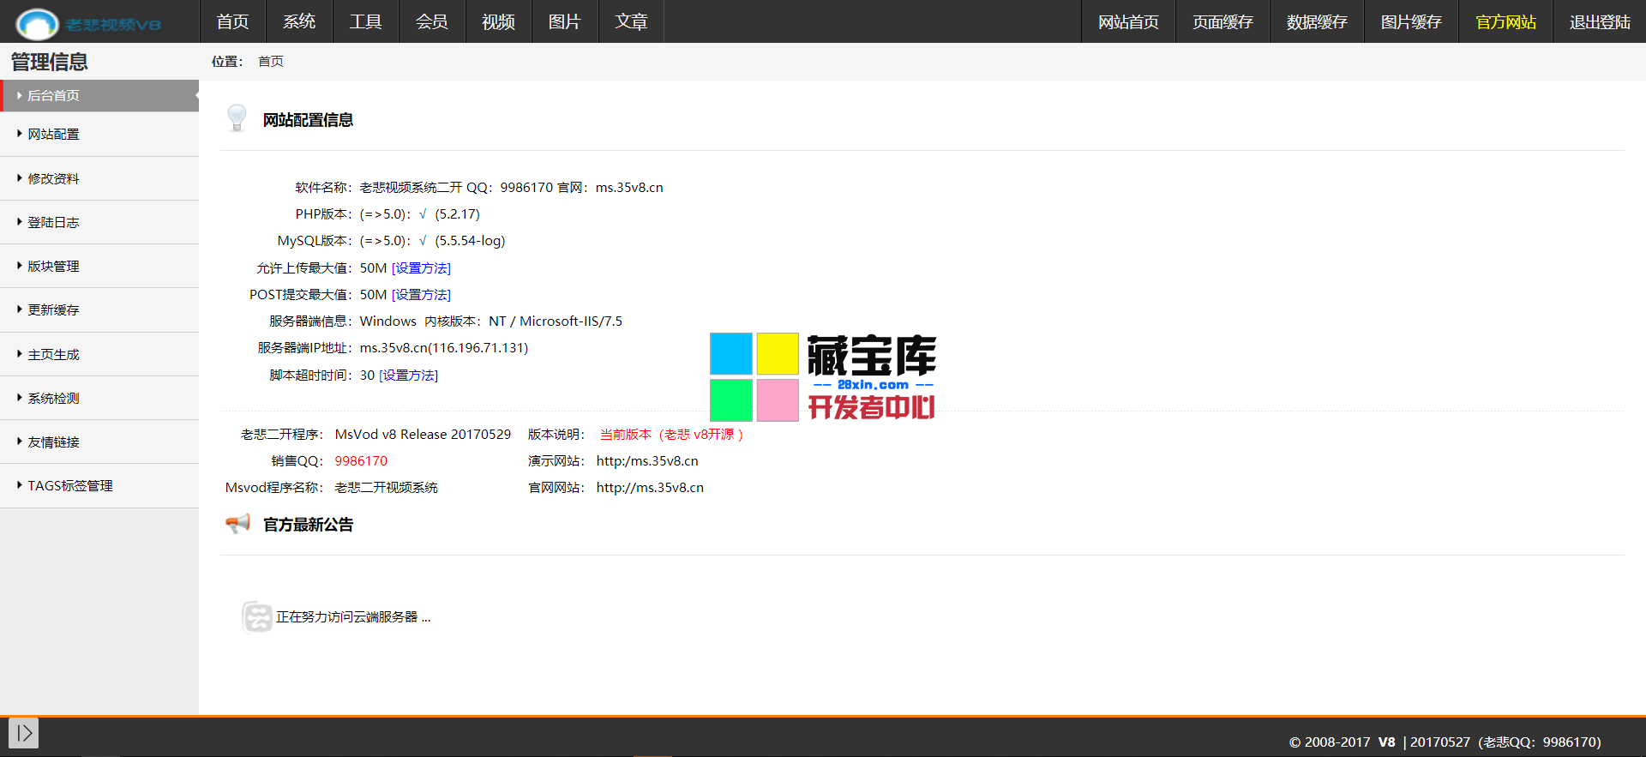1646x757 pixels.
Task: Open the 视频 top menu
Action: point(498,21)
